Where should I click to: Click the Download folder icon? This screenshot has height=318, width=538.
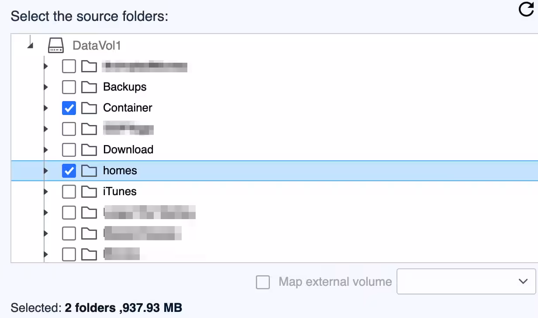tap(89, 150)
